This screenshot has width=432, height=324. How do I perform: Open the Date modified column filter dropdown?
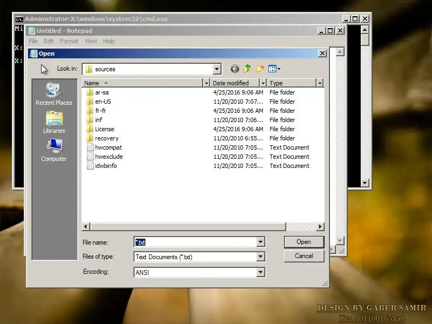[x=263, y=83]
